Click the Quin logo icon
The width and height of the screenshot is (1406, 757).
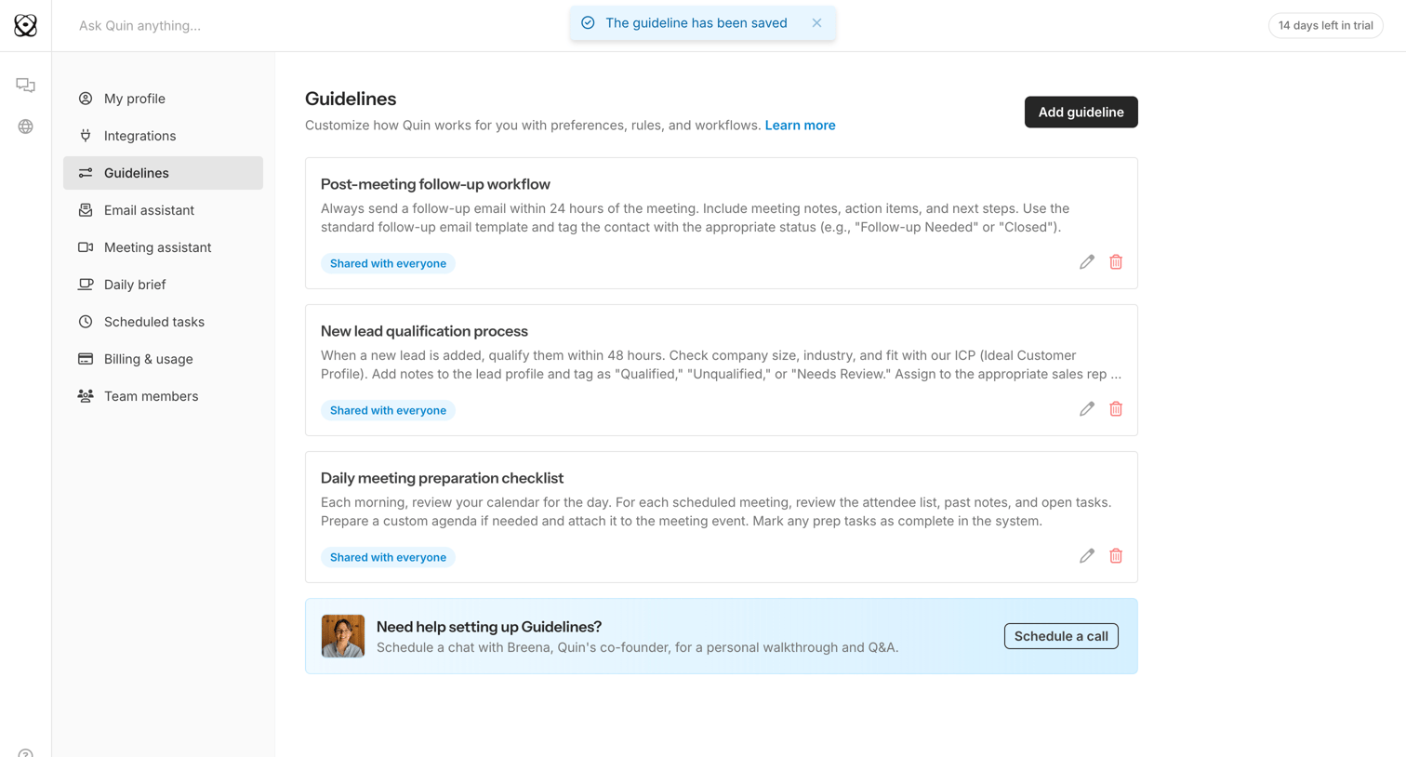click(x=25, y=25)
